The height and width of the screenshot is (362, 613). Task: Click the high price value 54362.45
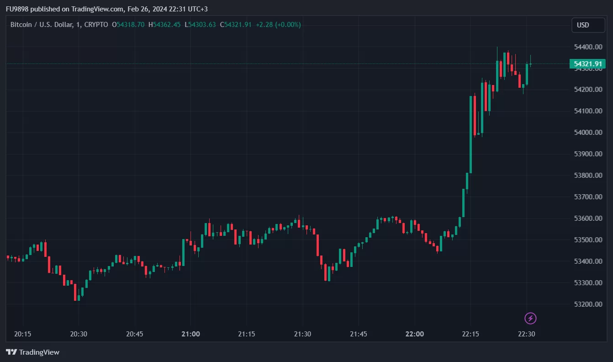click(x=167, y=25)
